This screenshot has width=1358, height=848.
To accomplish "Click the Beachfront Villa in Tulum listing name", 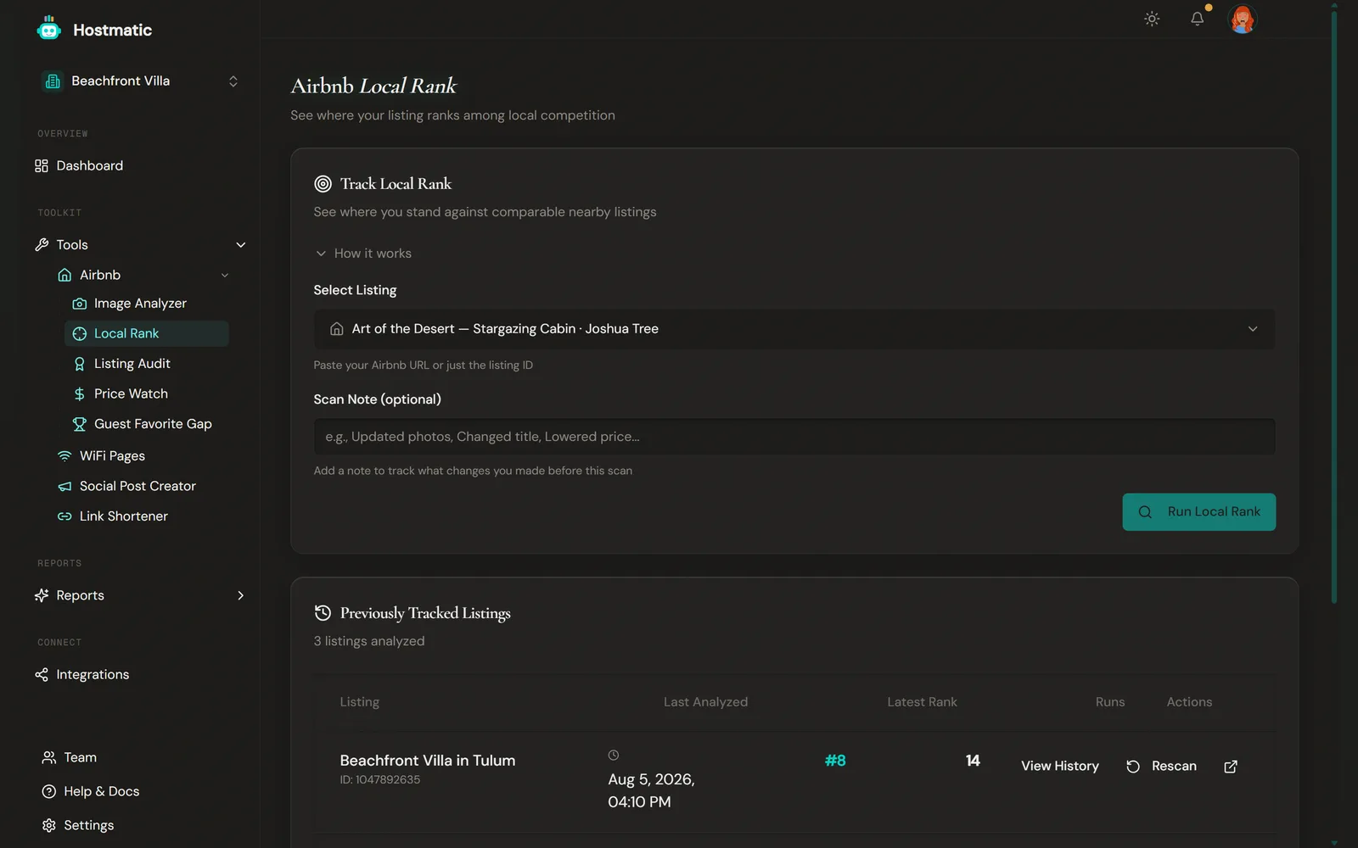I will pyautogui.click(x=428, y=761).
